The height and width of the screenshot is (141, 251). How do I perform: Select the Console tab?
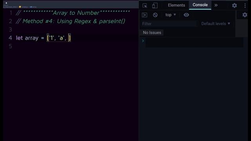[x=200, y=5]
